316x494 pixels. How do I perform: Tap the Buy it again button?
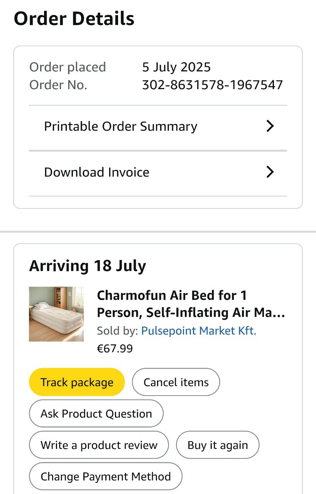(x=218, y=445)
